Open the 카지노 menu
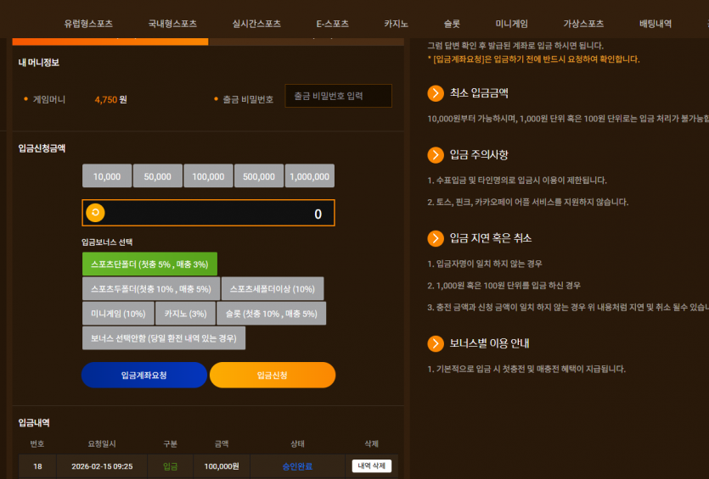Image resolution: width=709 pixels, height=479 pixels. click(396, 24)
